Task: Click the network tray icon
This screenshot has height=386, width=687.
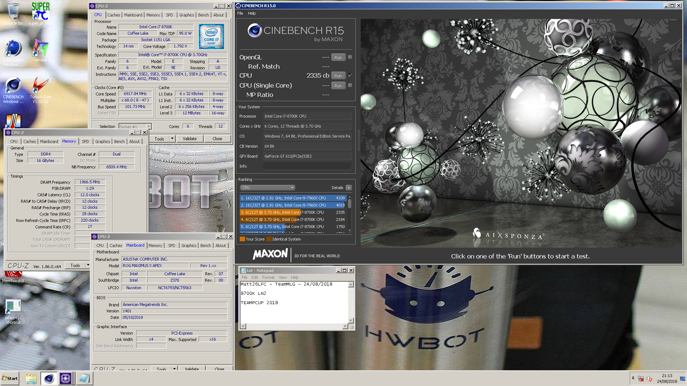Action: pos(641,379)
